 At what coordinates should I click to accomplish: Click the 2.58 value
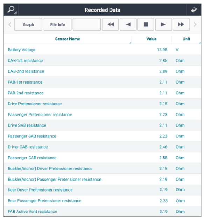pyautogui.click(x=163, y=158)
